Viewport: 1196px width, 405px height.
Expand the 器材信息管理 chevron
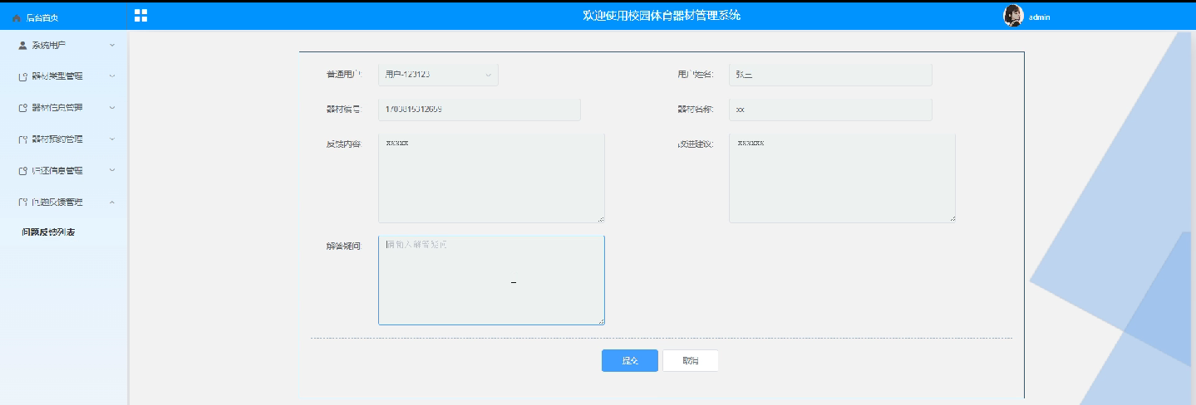tap(112, 108)
